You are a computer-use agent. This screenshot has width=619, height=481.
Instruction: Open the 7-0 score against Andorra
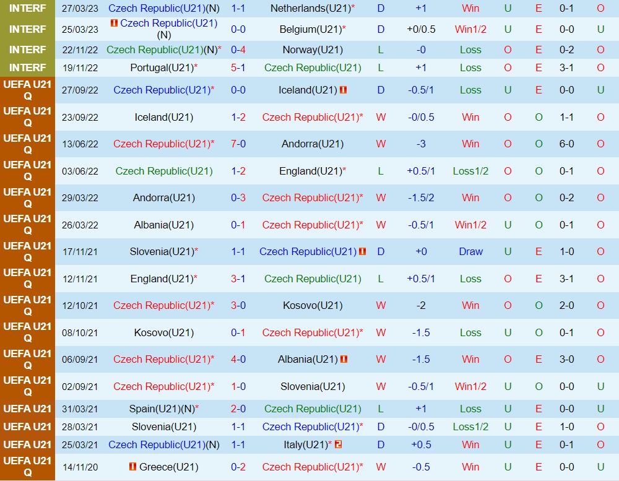(238, 144)
